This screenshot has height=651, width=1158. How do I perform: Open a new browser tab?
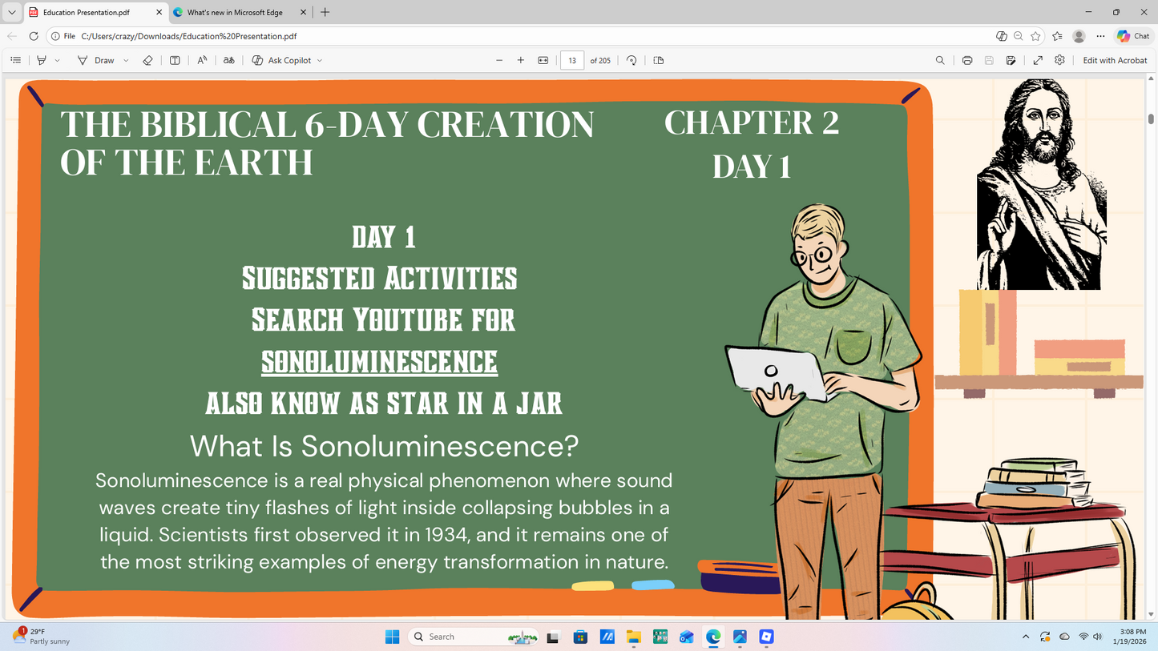pos(325,12)
